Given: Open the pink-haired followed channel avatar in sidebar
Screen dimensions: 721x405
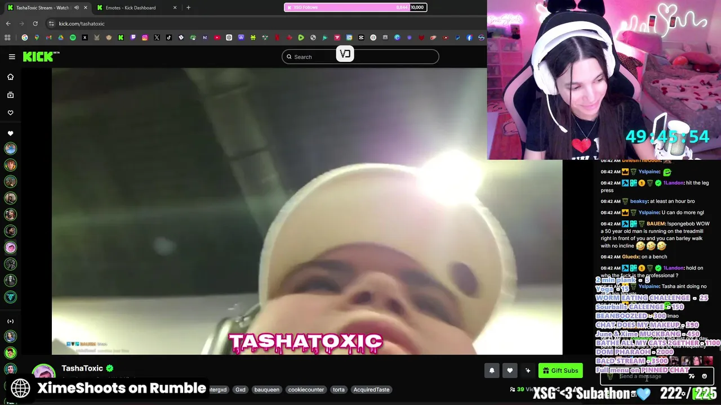Looking at the screenshot, I should (x=10, y=247).
